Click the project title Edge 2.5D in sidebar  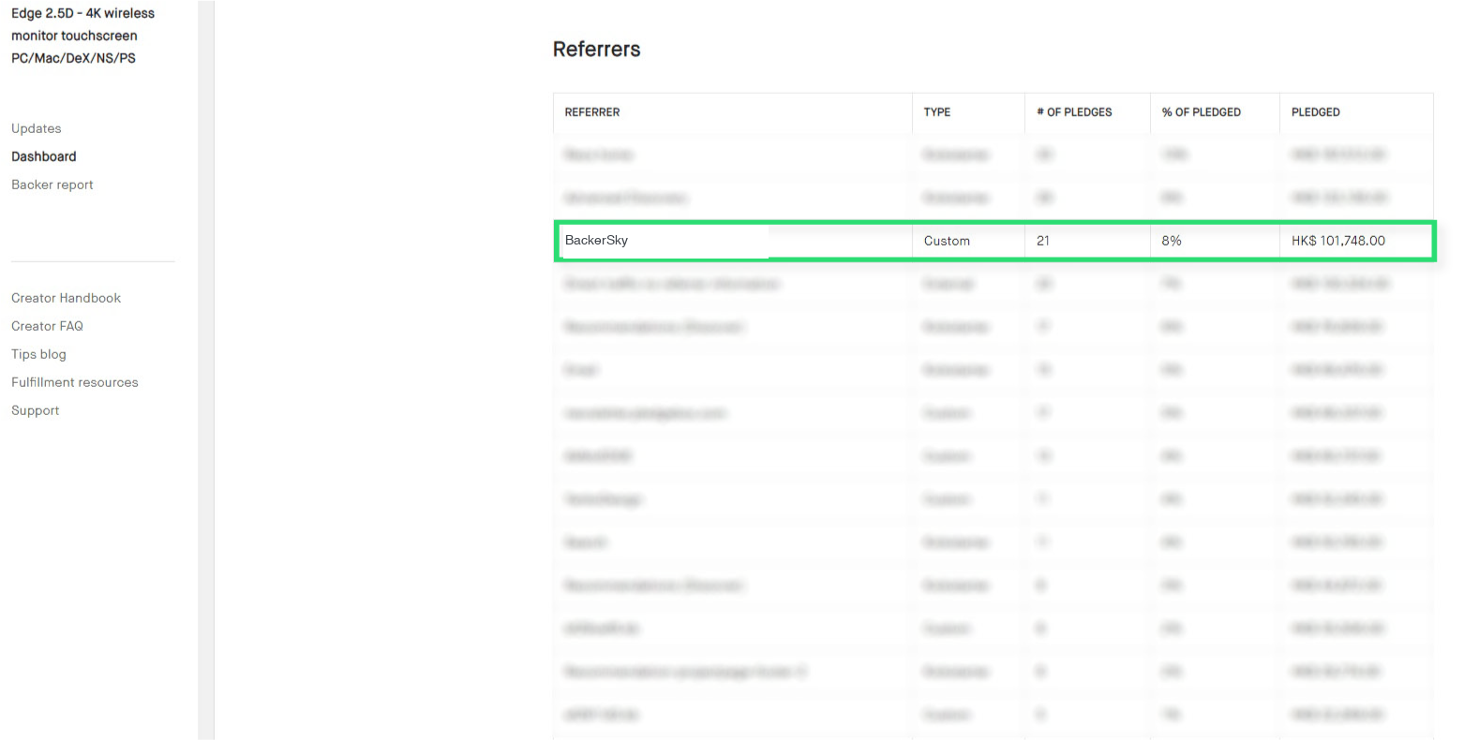click(82, 36)
